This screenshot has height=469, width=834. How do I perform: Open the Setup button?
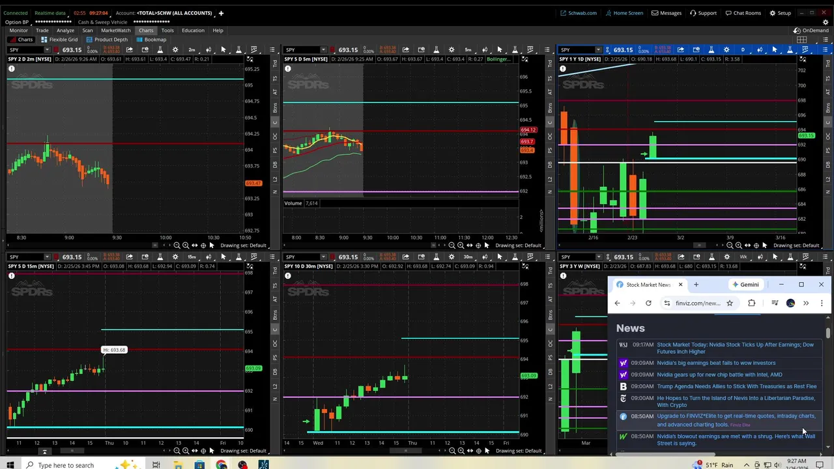point(780,13)
